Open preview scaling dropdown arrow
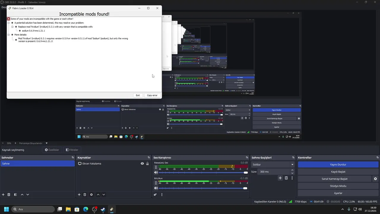The image size is (380, 214). pos(47,143)
